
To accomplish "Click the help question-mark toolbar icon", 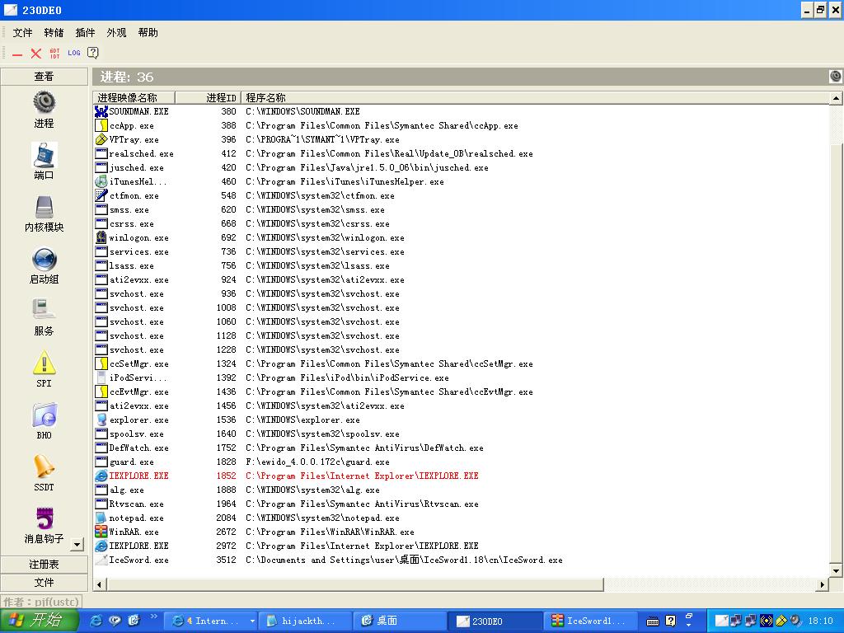I will click(x=93, y=53).
